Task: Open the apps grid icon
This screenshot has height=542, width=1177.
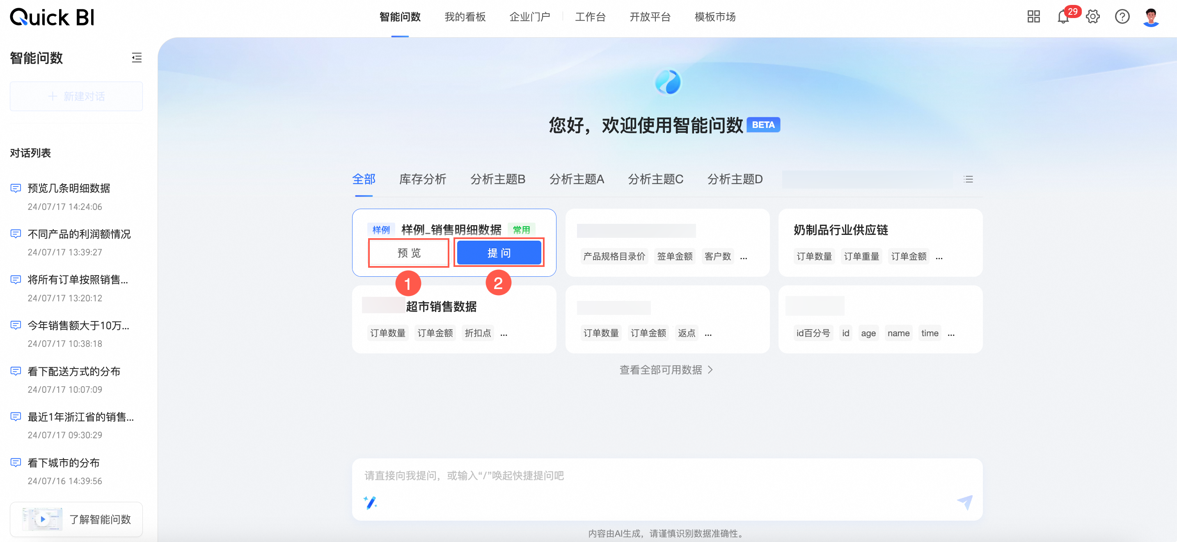Action: (1033, 17)
